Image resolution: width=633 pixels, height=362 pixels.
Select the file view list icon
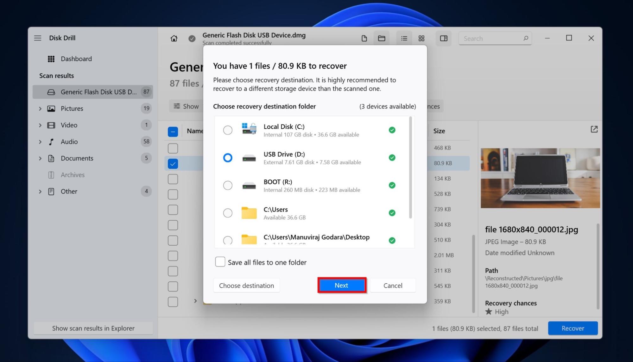point(403,38)
